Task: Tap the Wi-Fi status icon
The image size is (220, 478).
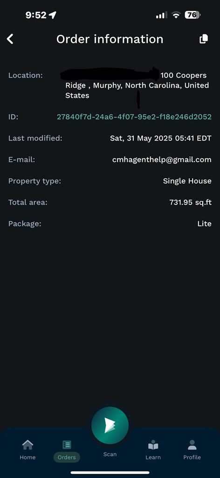Action: (176, 15)
